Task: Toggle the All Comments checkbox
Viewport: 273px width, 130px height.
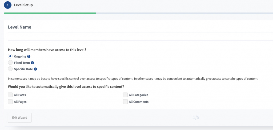Action: click(125, 102)
